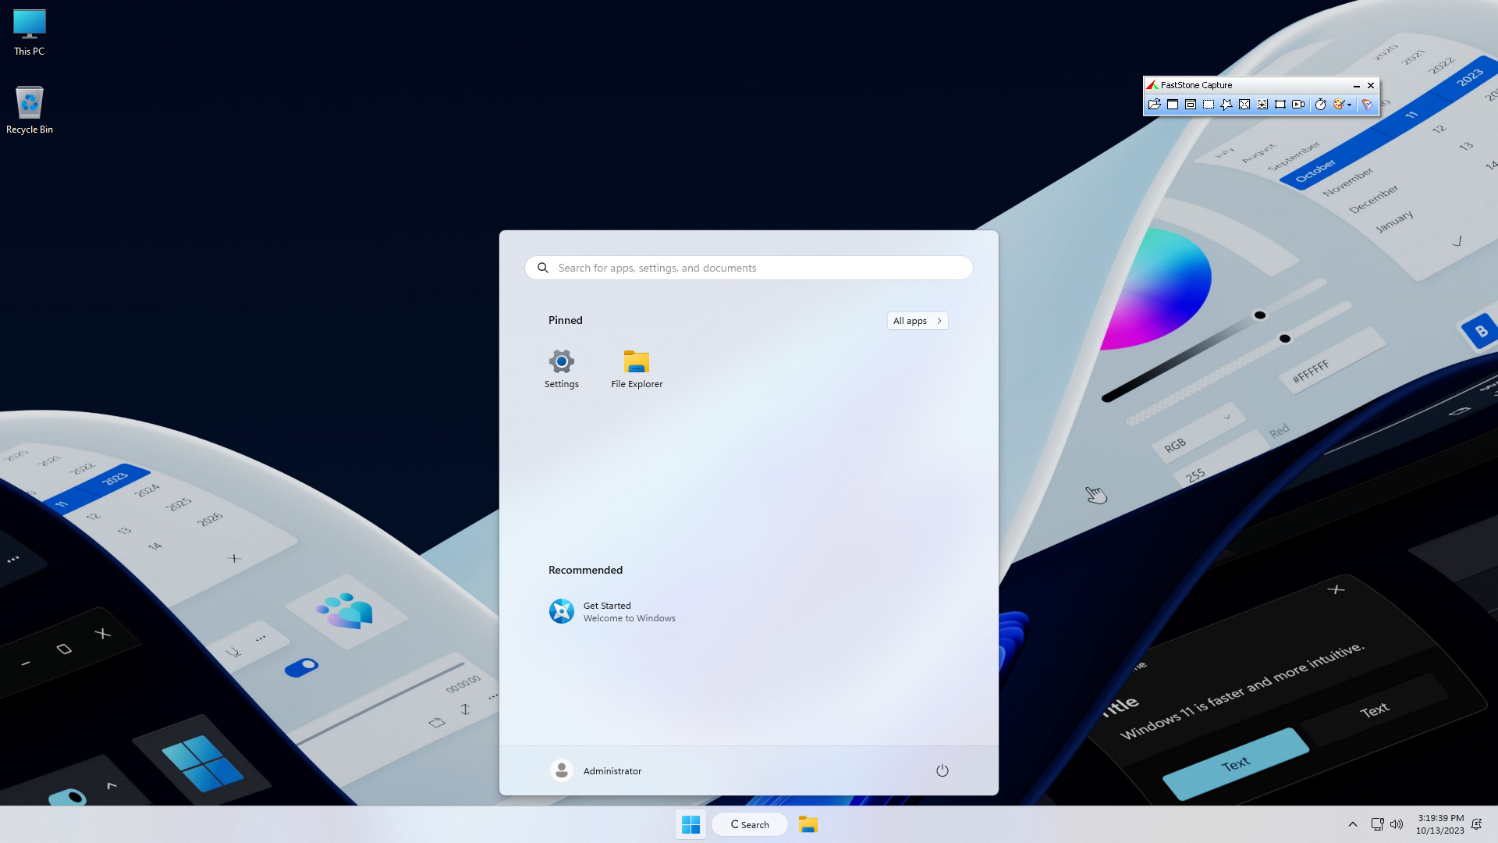Viewport: 1498px width, 843px height.
Task: Minimize FastStone Capture toolbar
Action: pyautogui.click(x=1357, y=85)
